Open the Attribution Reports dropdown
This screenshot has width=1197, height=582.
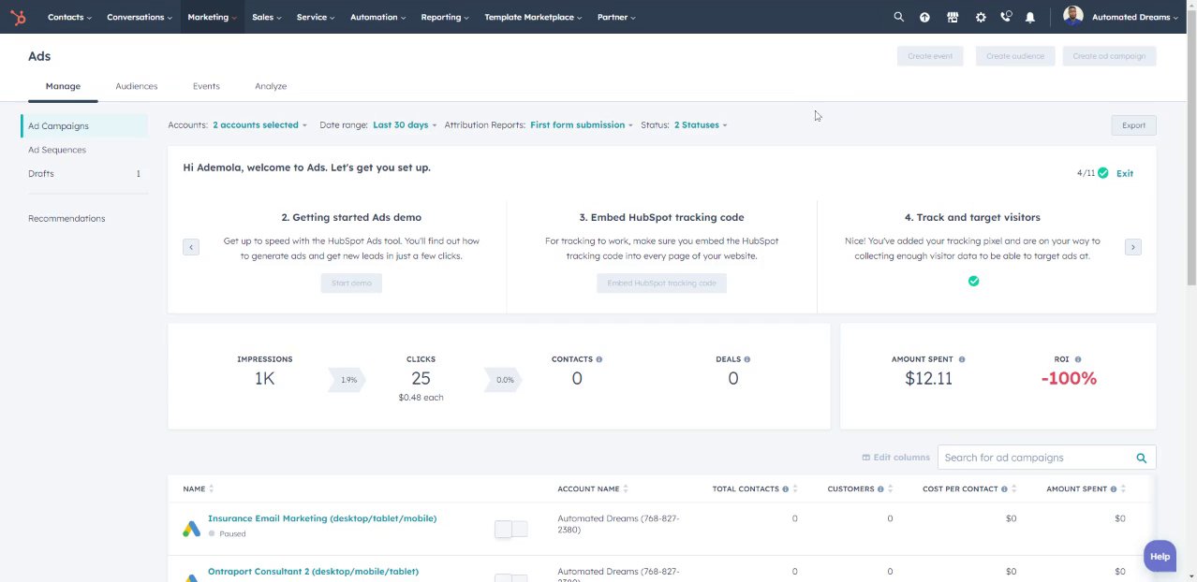point(582,124)
